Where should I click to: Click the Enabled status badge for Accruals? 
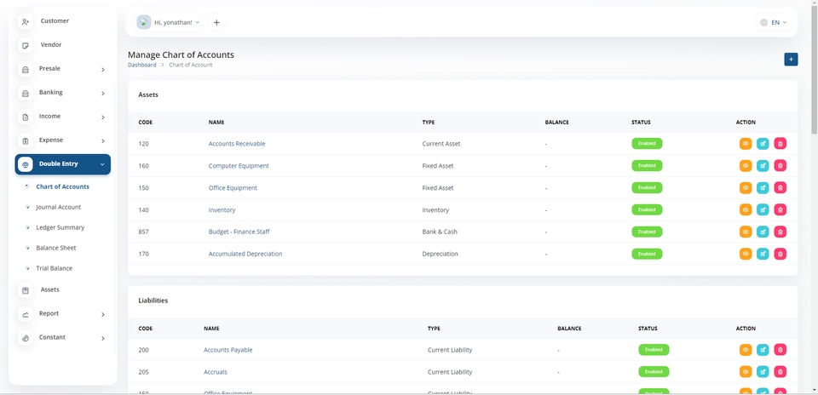[654, 371]
